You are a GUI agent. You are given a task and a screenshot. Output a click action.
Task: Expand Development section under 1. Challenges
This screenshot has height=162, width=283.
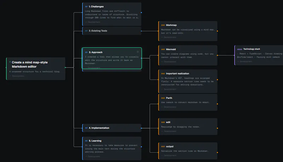coord(93,22)
